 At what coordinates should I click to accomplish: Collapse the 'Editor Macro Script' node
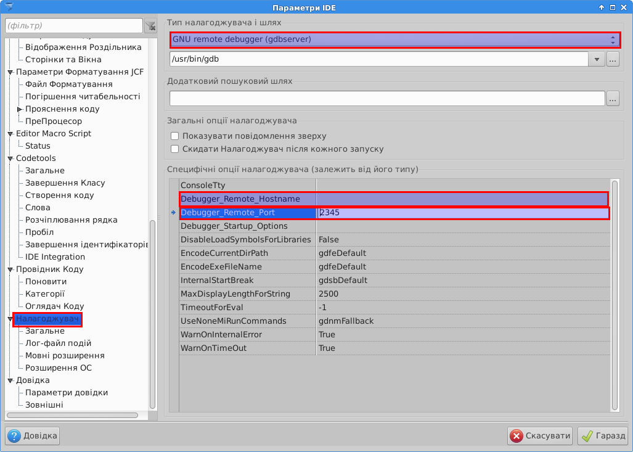[10, 134]
